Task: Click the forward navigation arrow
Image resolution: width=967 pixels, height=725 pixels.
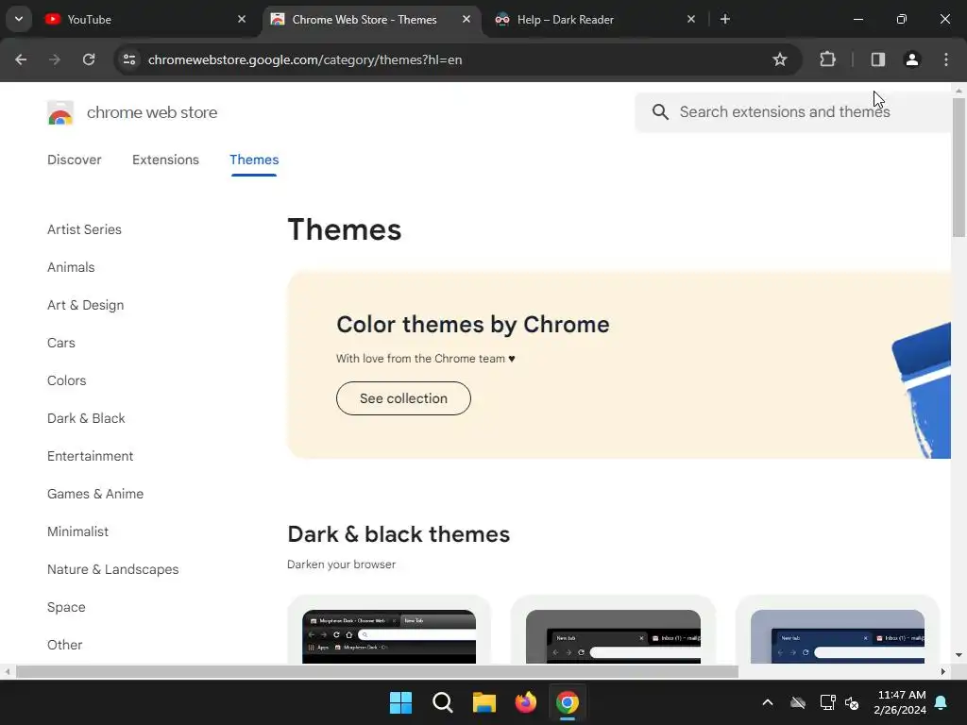Action: click(x=55, y=59)
